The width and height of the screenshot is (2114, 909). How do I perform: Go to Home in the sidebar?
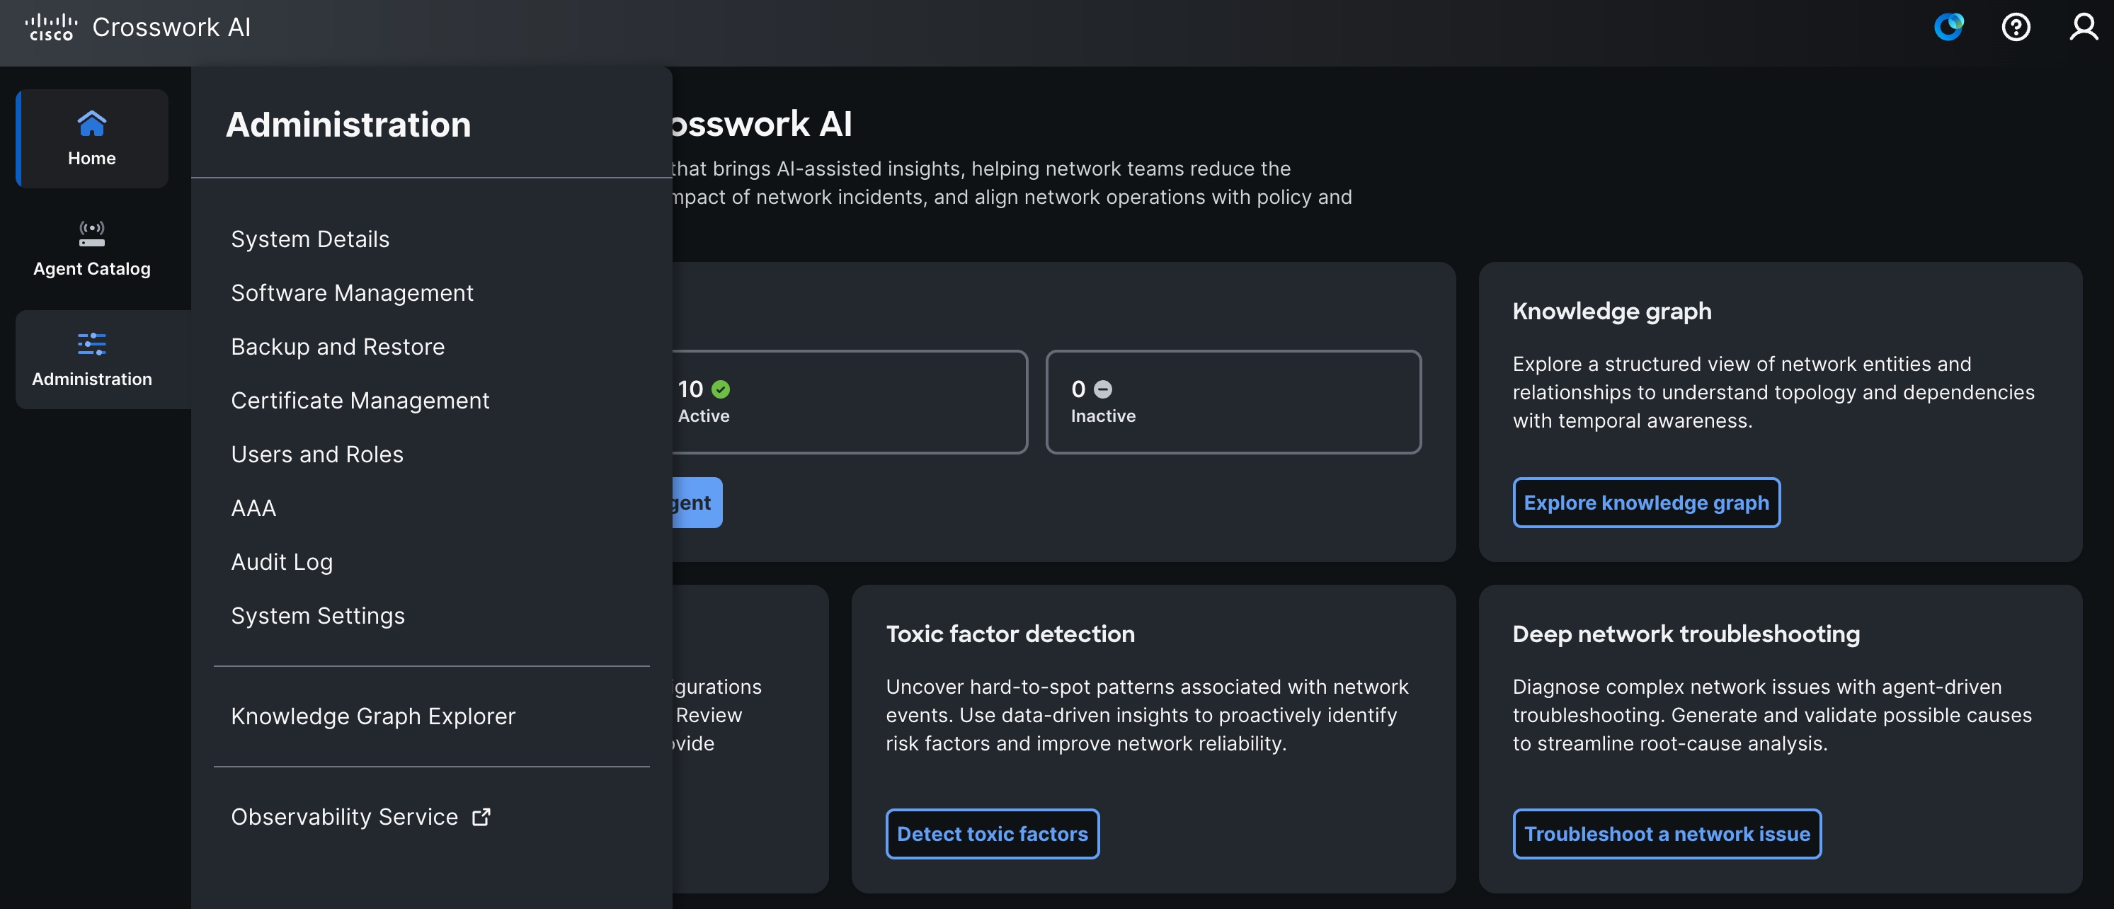(92, 139)
